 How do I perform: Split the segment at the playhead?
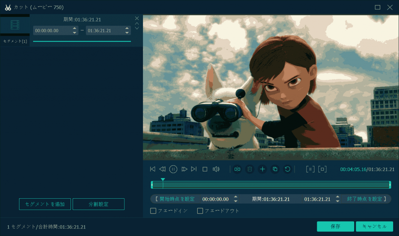237,169
